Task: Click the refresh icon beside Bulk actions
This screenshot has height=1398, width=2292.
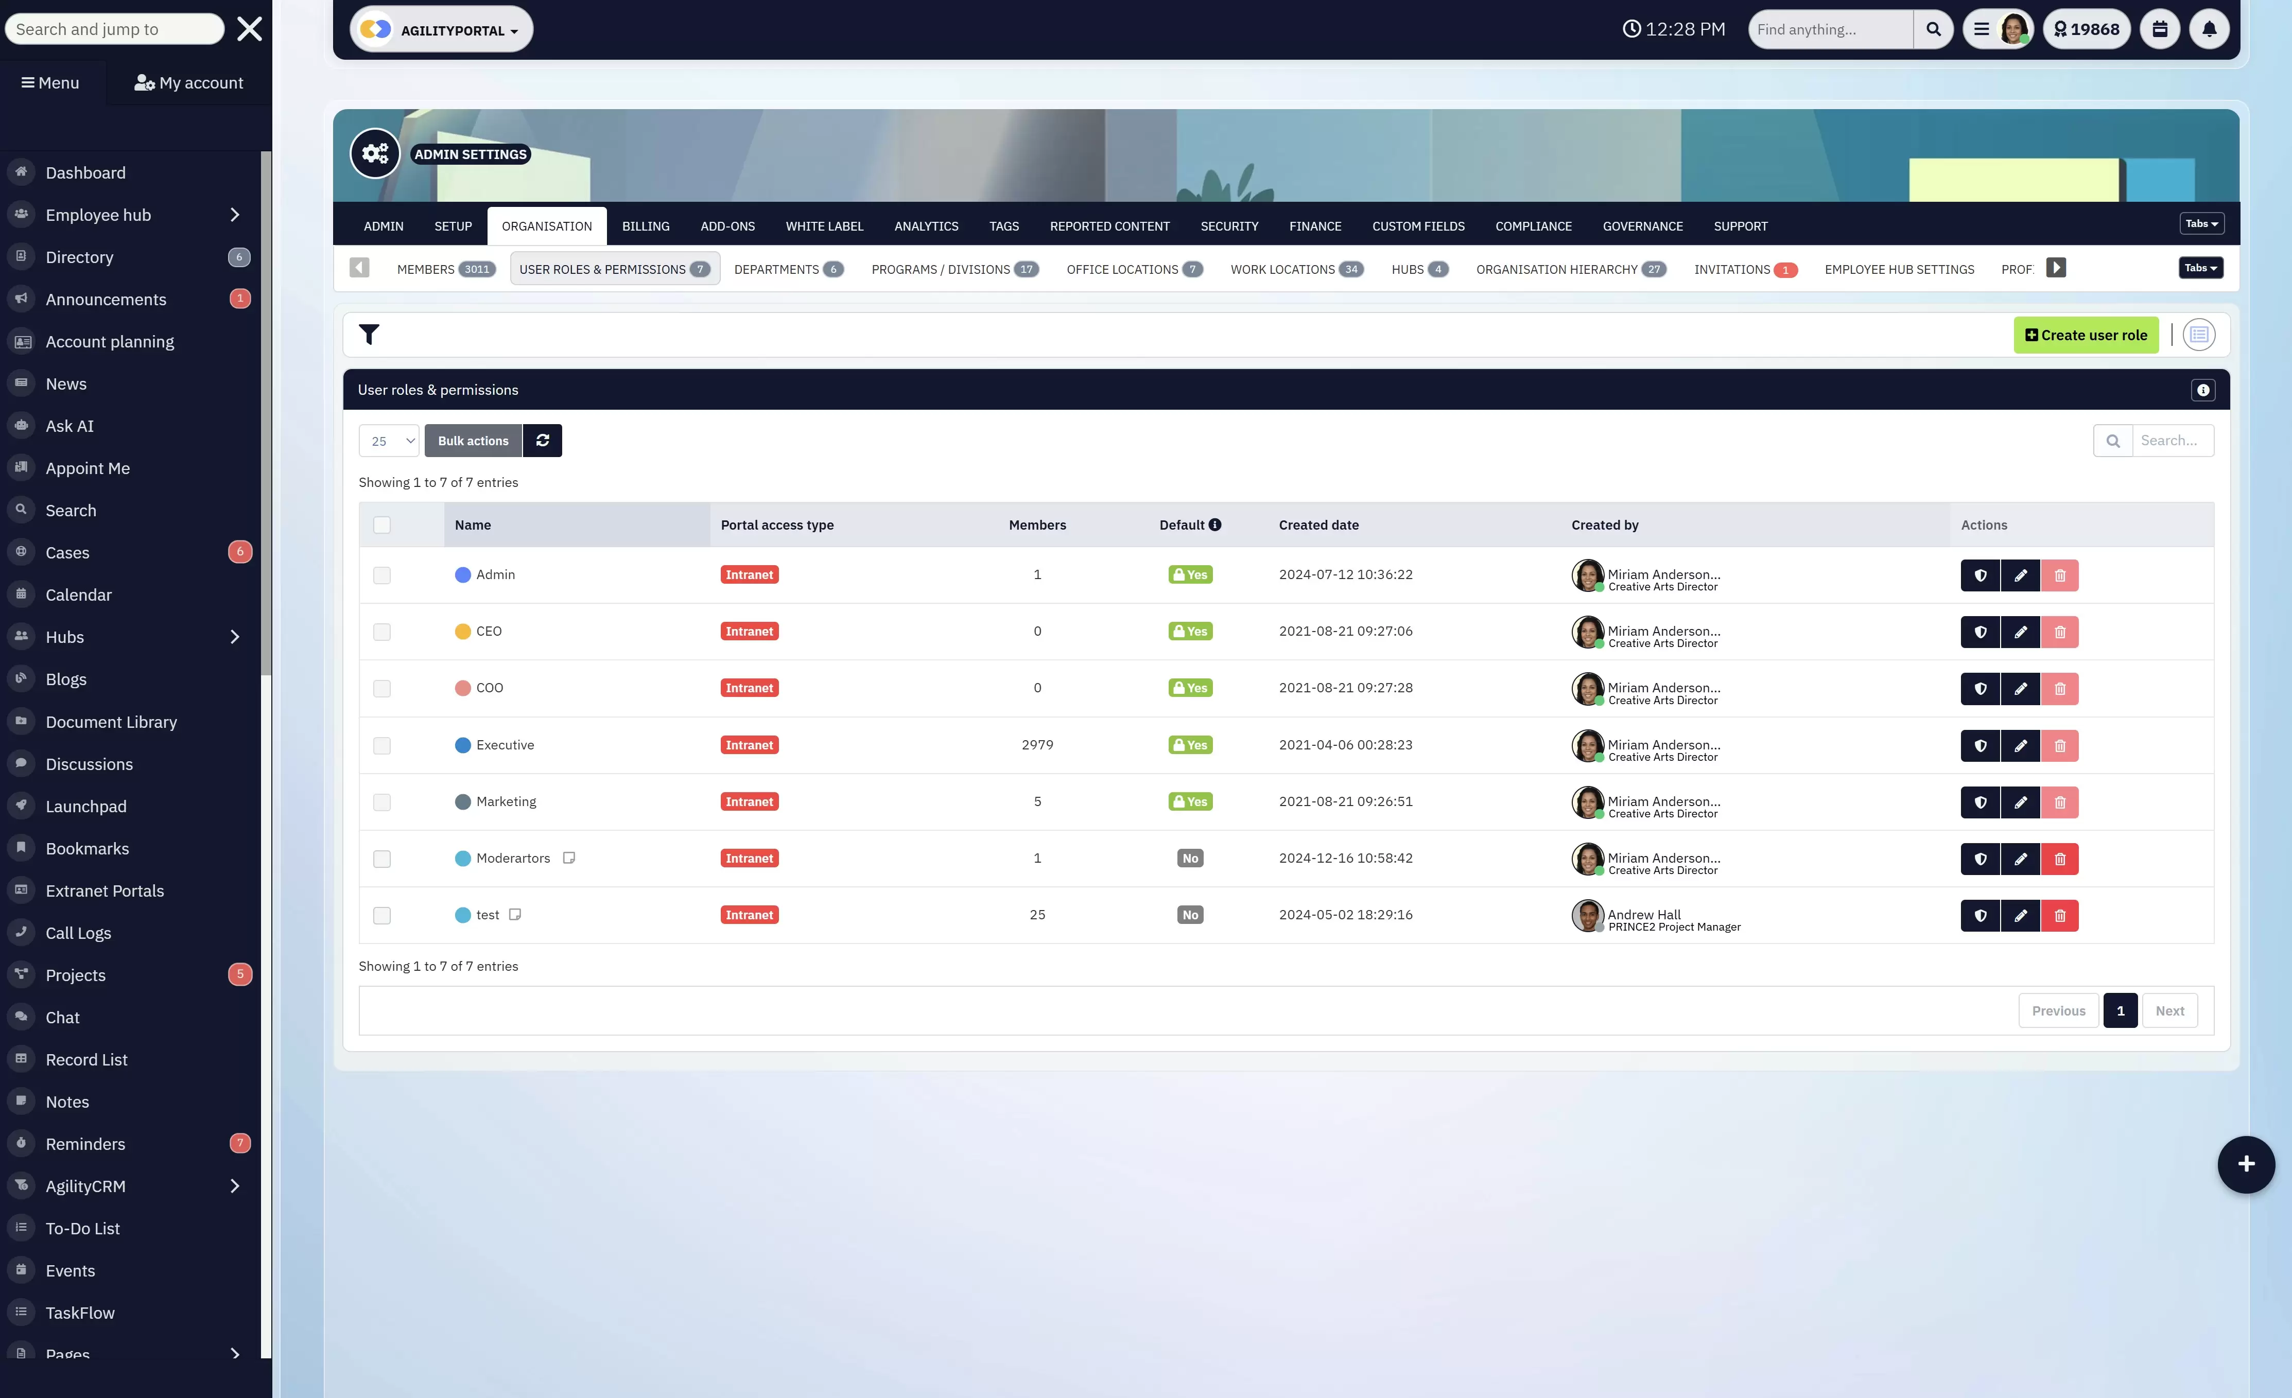Action: pyautogui.click(x=542, y=441)
